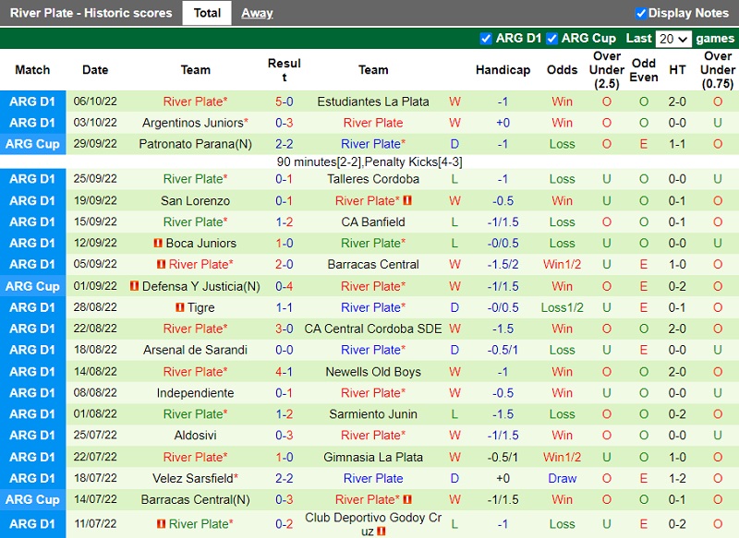Toggle the Display Notes checkbox
Viewport: 739px width, 538px height.
[x=640, y=13]
